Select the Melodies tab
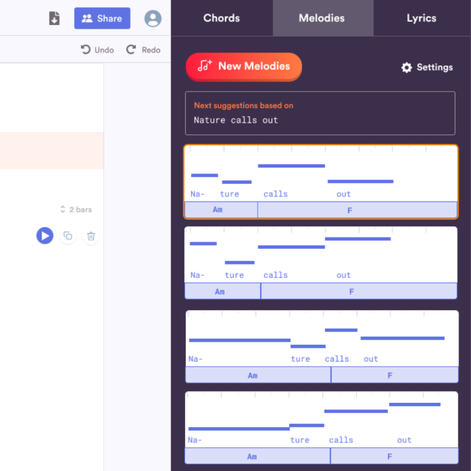This screenshot has height=471, width=471. 322,18
